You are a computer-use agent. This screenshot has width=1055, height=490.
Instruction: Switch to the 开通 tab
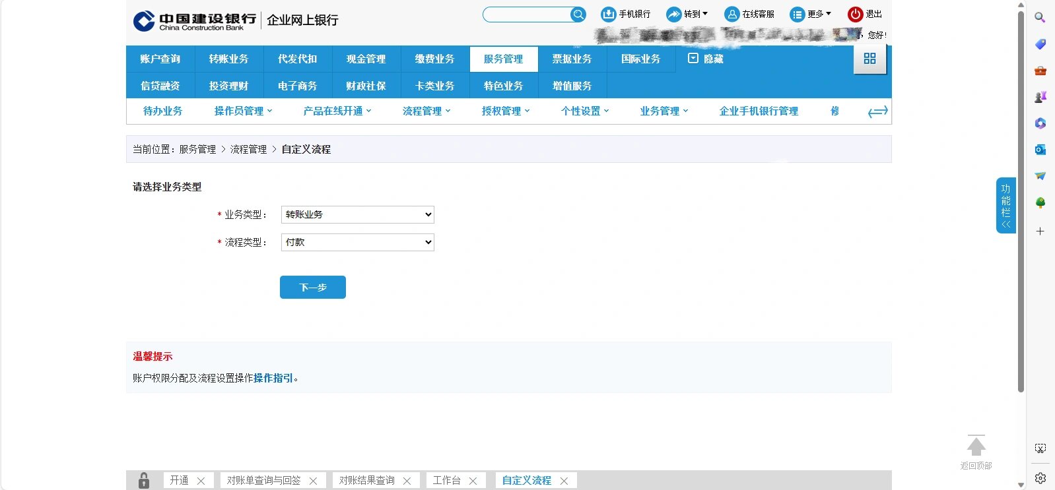point(179,480)
